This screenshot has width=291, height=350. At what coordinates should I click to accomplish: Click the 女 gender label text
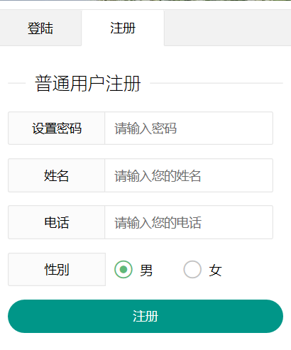point(215,270)
